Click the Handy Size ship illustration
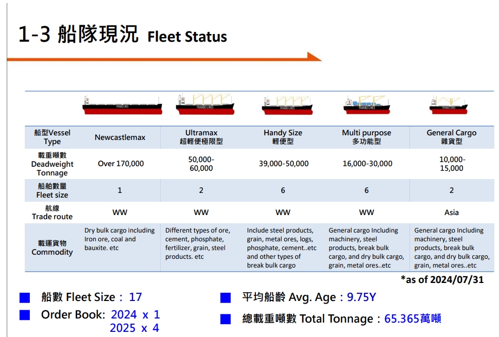This screenshot has height=337, width=499. (x=287, y=105)
